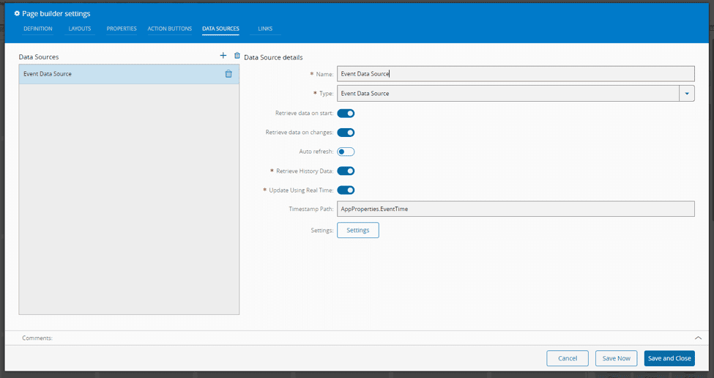Open the Layouts tab

click(x=80, y=29)
